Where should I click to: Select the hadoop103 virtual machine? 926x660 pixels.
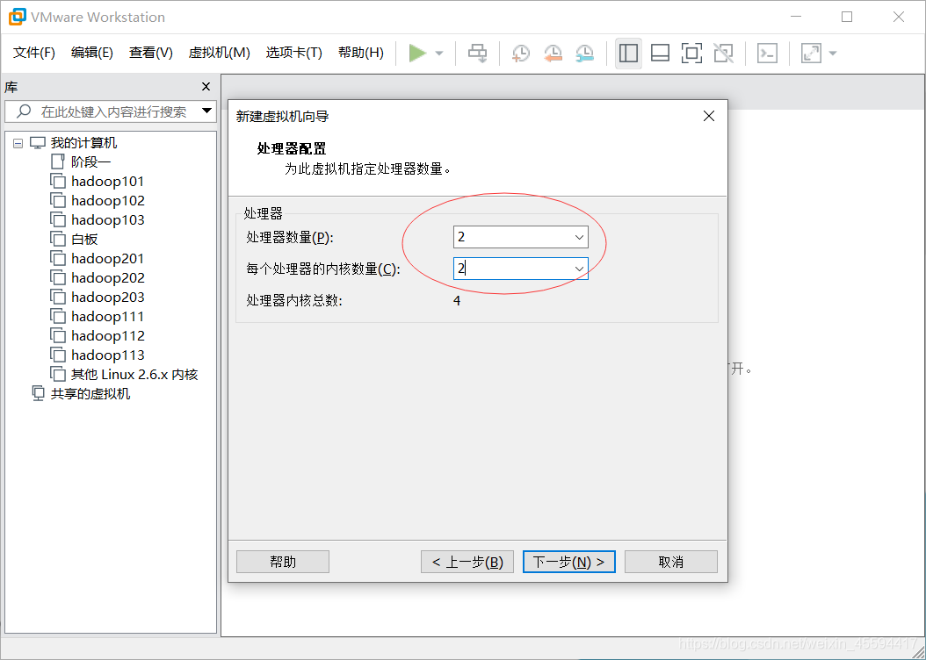[107, 220]
